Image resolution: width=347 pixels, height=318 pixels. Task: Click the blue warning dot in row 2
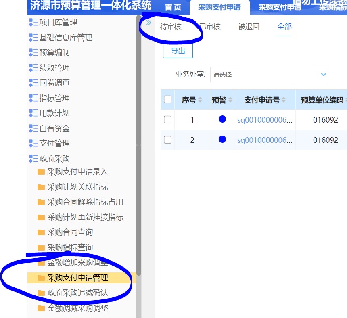coord(222,139)
